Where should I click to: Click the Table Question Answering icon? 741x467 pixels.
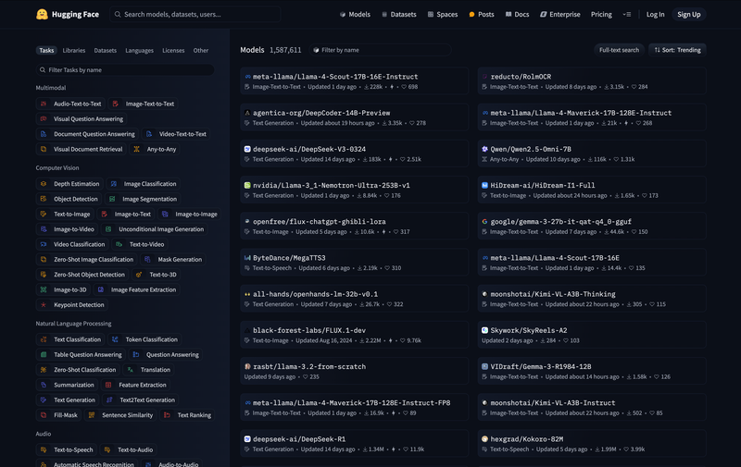coord(44,355)
